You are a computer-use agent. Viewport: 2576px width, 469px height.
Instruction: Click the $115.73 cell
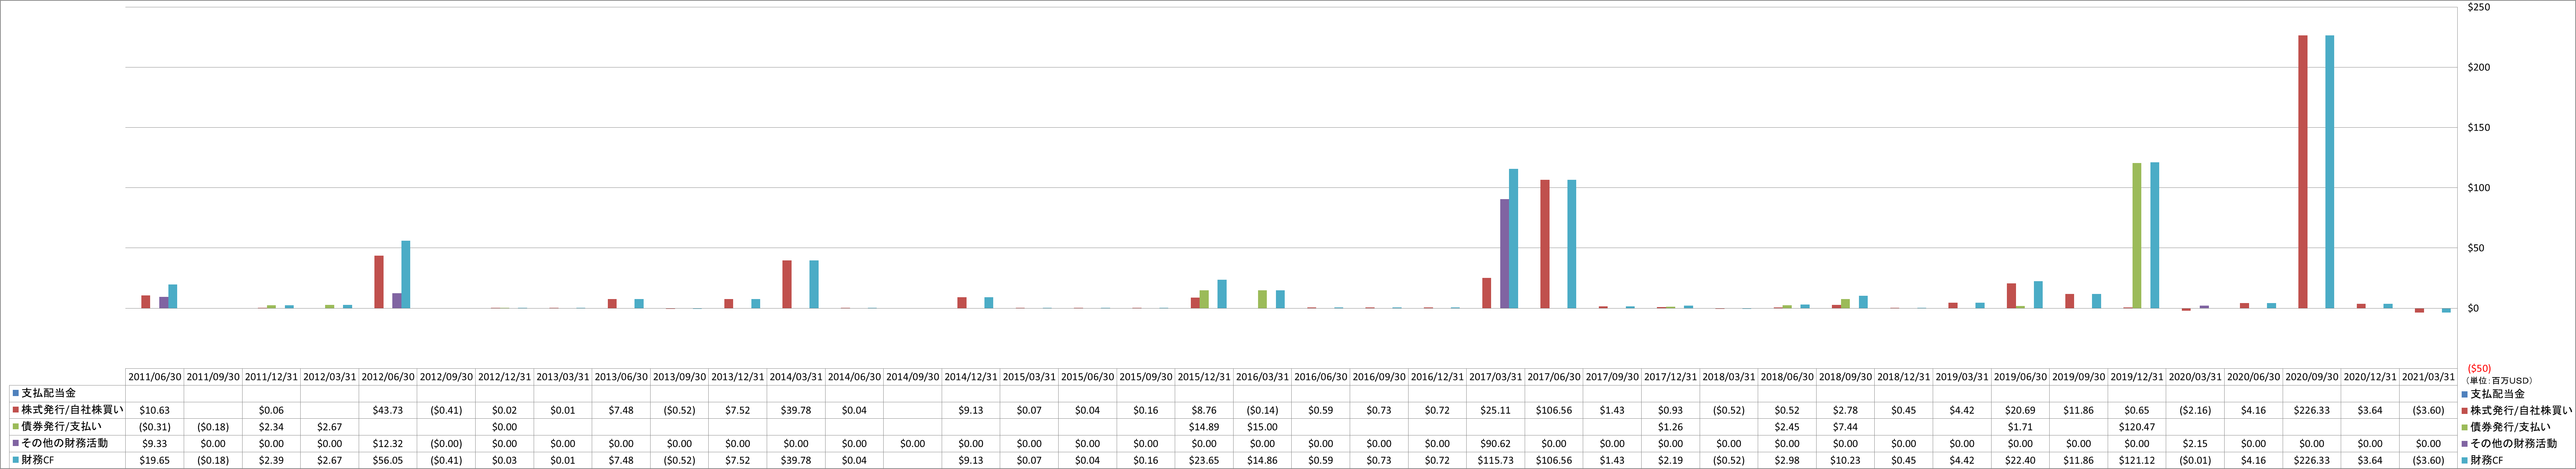1496,460
